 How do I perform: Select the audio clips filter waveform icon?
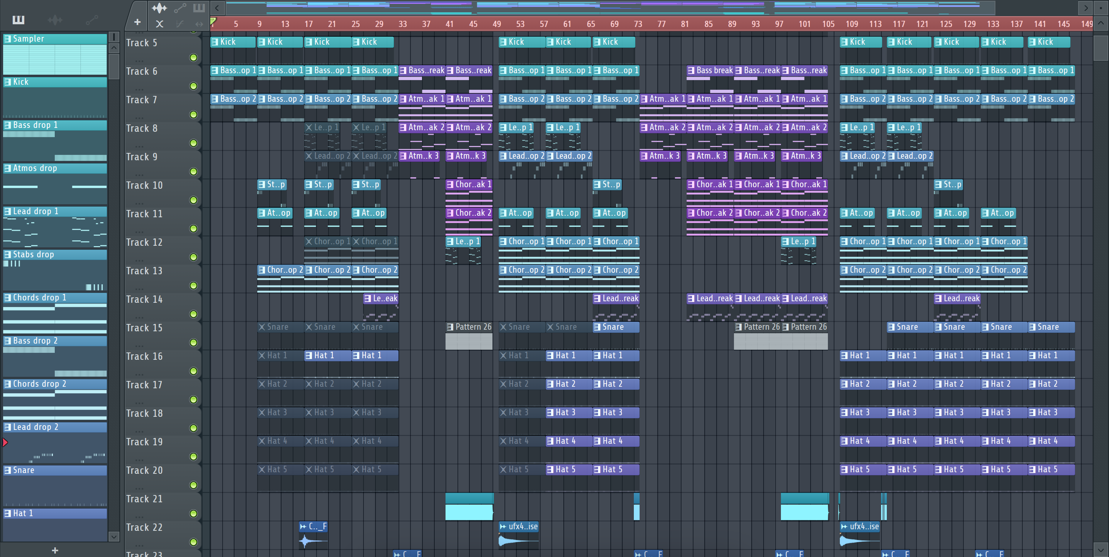[55, 20]
